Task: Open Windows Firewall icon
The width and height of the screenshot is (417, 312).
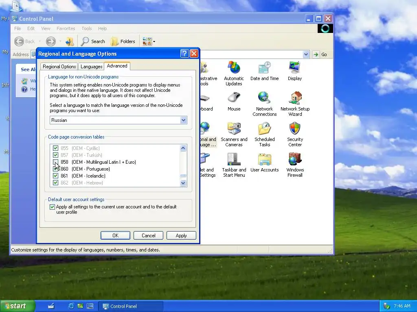Action: (x=295, y=165)
